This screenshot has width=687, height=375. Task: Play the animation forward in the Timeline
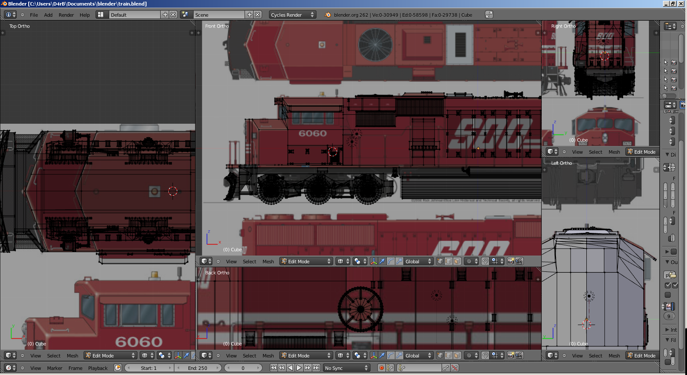point(299,368)
